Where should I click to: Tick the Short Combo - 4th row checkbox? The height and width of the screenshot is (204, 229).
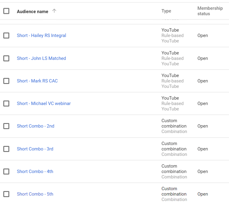tap(6, 172)
